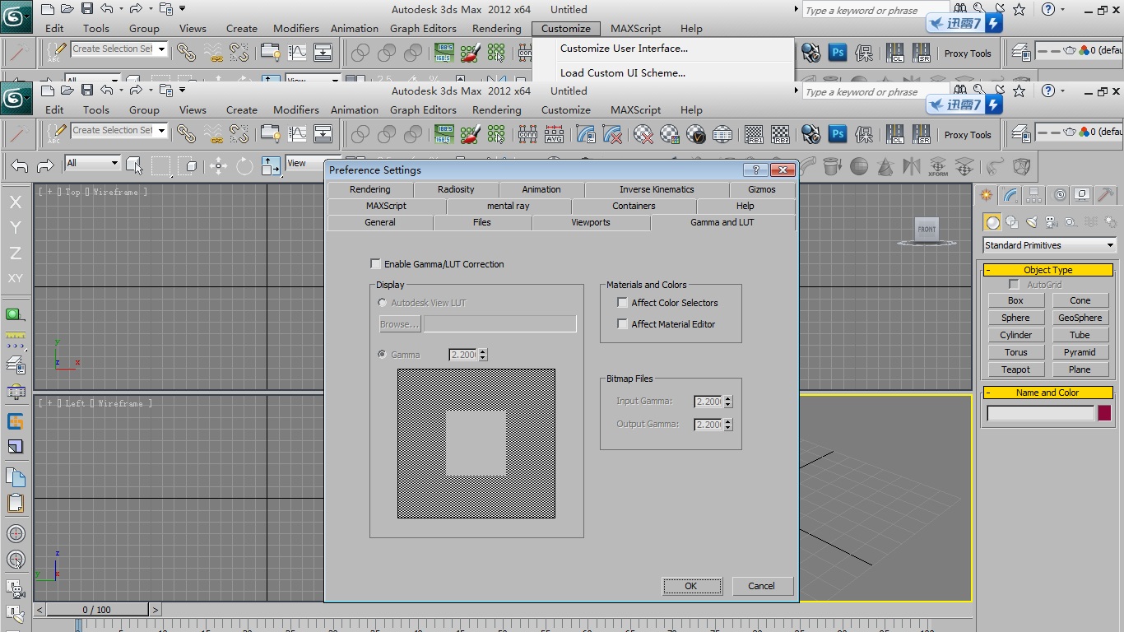Image resolution: width=1124 pixels, height=632 pixels.
Task: Click the Mirror modifier icon beside XFORM
Action: [x=912, y=167]
